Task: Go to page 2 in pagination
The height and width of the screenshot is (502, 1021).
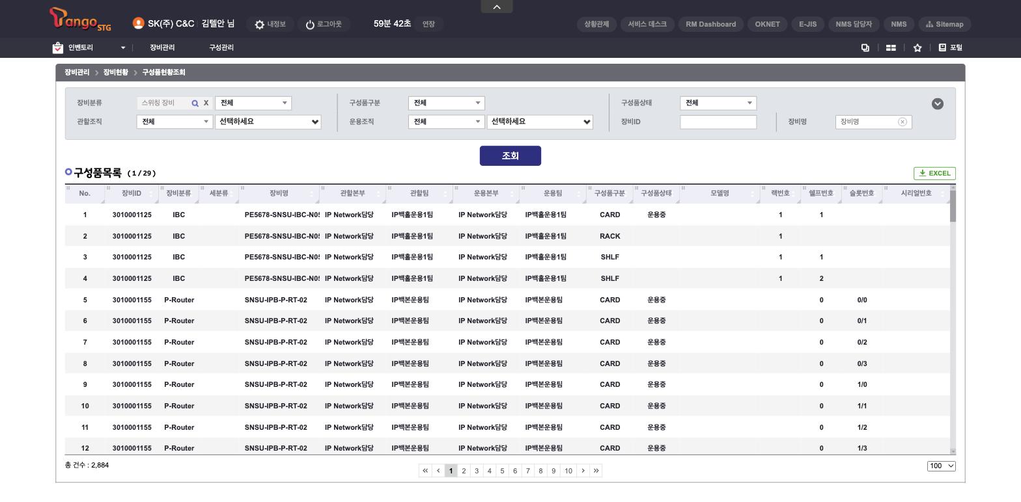Action: pyautogui.click(x=464, y=471)
